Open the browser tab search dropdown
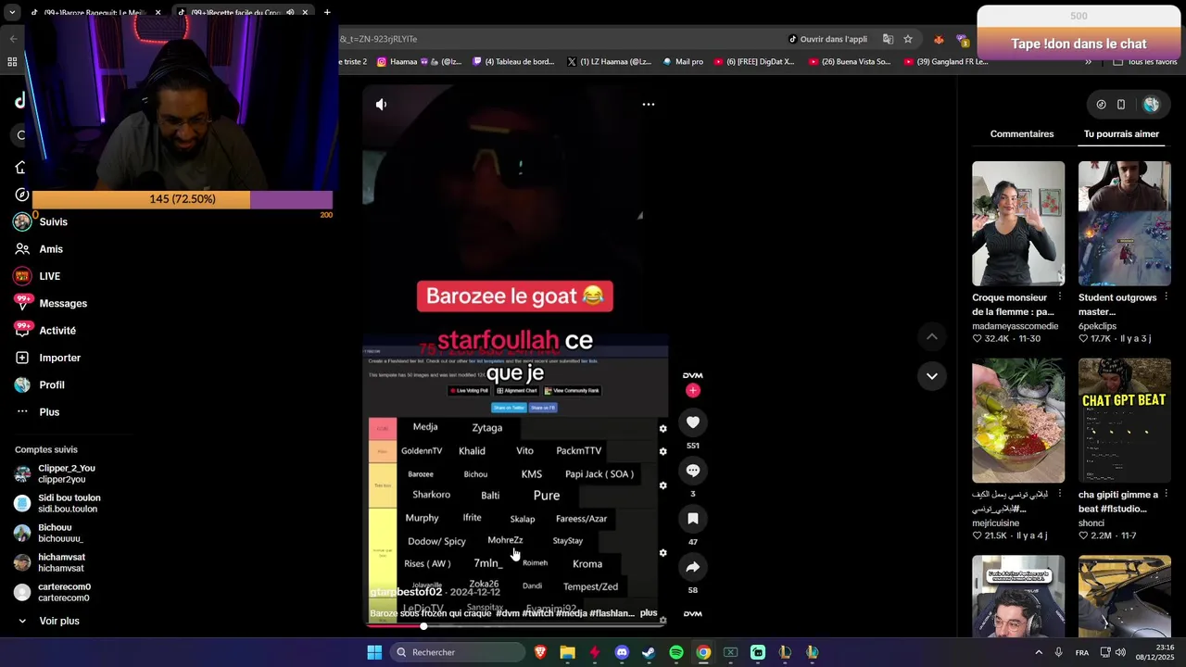The height and width of the screenshot is (667, 1186). tap(12, 12)
